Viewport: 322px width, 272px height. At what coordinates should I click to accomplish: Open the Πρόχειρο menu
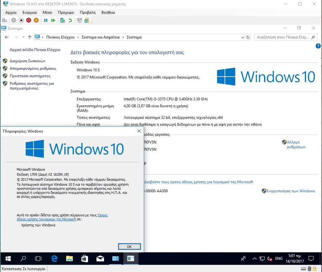click(x=66, y=13)
